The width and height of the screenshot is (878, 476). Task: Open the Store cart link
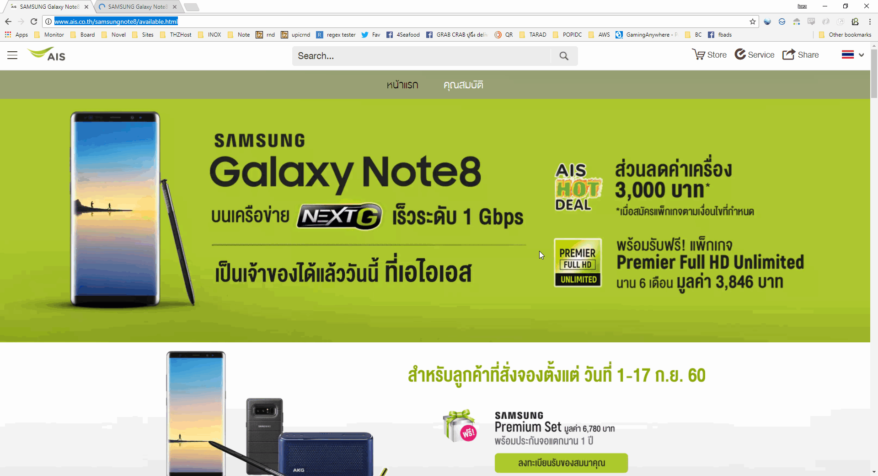click(x=709, y=54)
